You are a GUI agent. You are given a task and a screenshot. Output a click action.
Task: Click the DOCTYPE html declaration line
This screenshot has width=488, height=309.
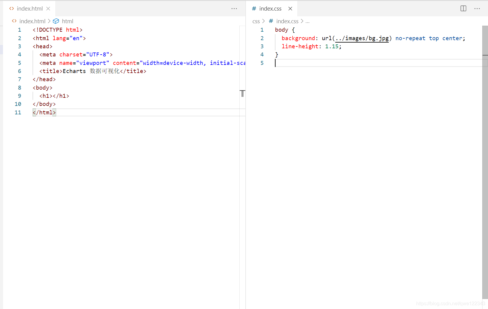point(58,30)
